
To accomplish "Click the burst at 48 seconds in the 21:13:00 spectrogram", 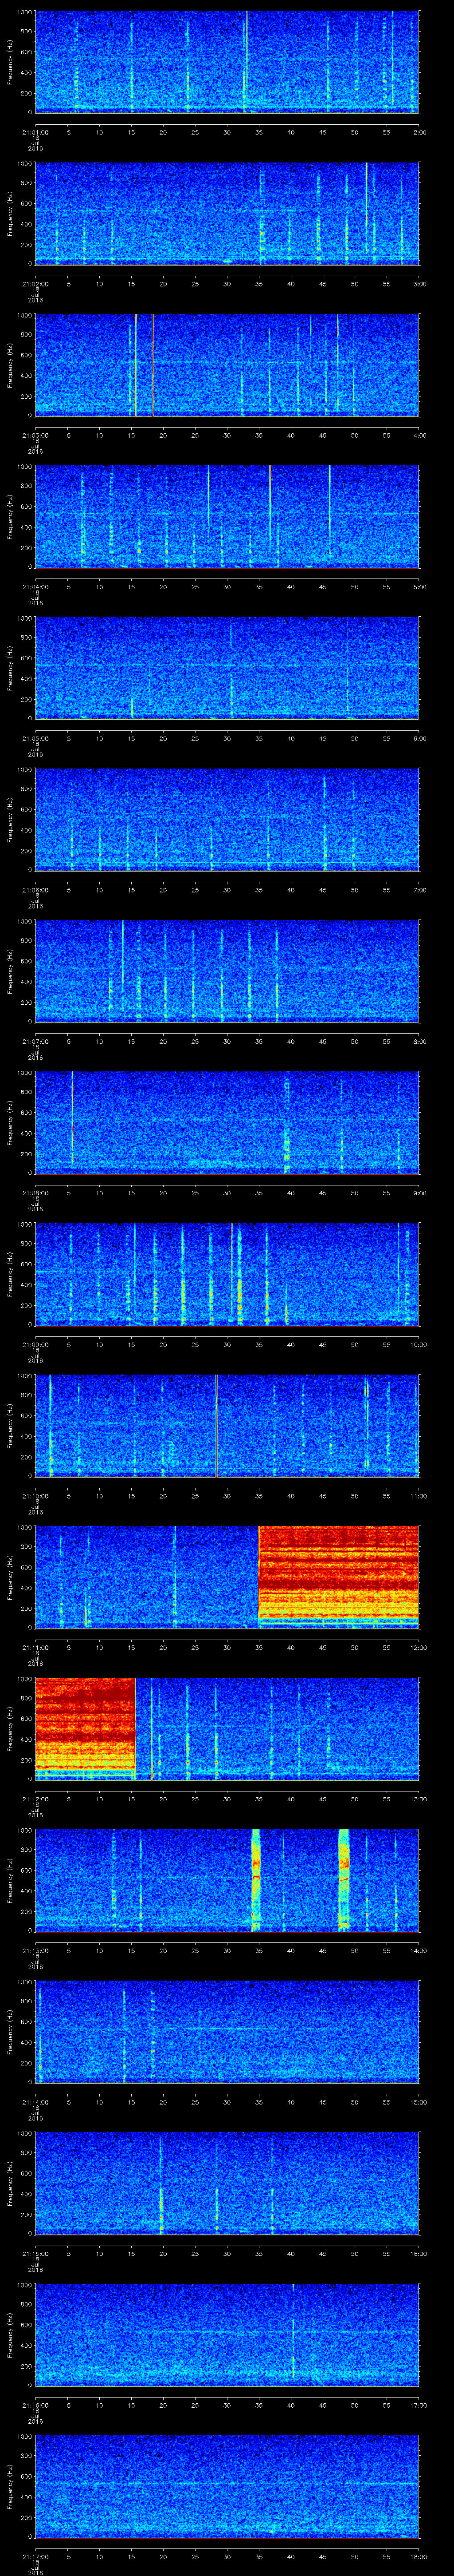I will 344,1880.
